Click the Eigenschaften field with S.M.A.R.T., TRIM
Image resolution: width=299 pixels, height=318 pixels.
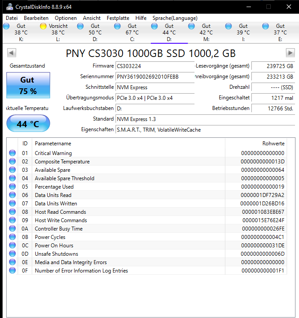click(205, 130)
